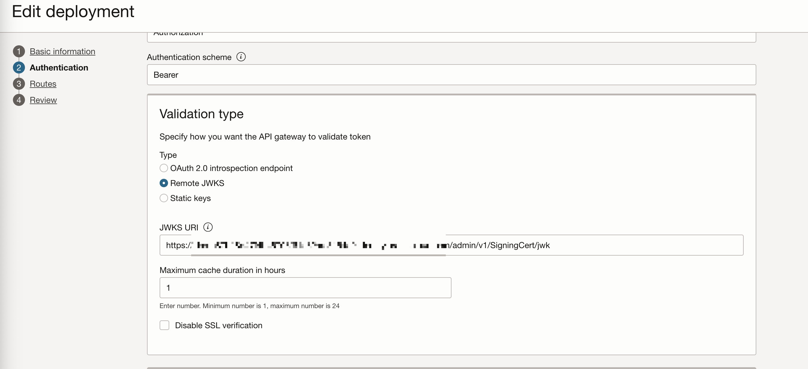Click the Bearer authentication scheme field
This screenshot has width=808, height=369.
[451, 75]
